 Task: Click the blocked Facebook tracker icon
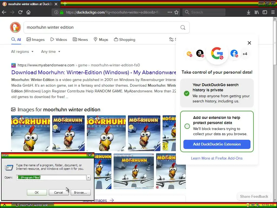coord(234,53)
